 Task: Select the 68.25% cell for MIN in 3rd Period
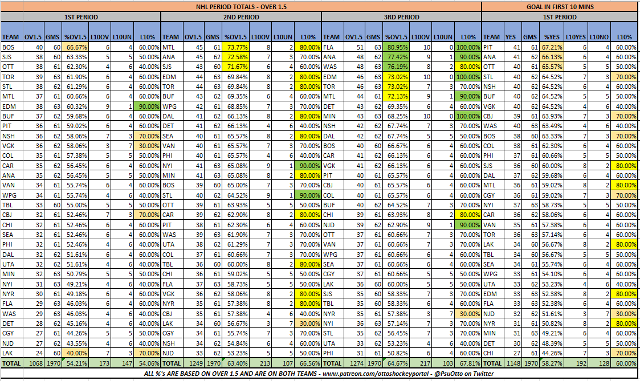point(397,116)
